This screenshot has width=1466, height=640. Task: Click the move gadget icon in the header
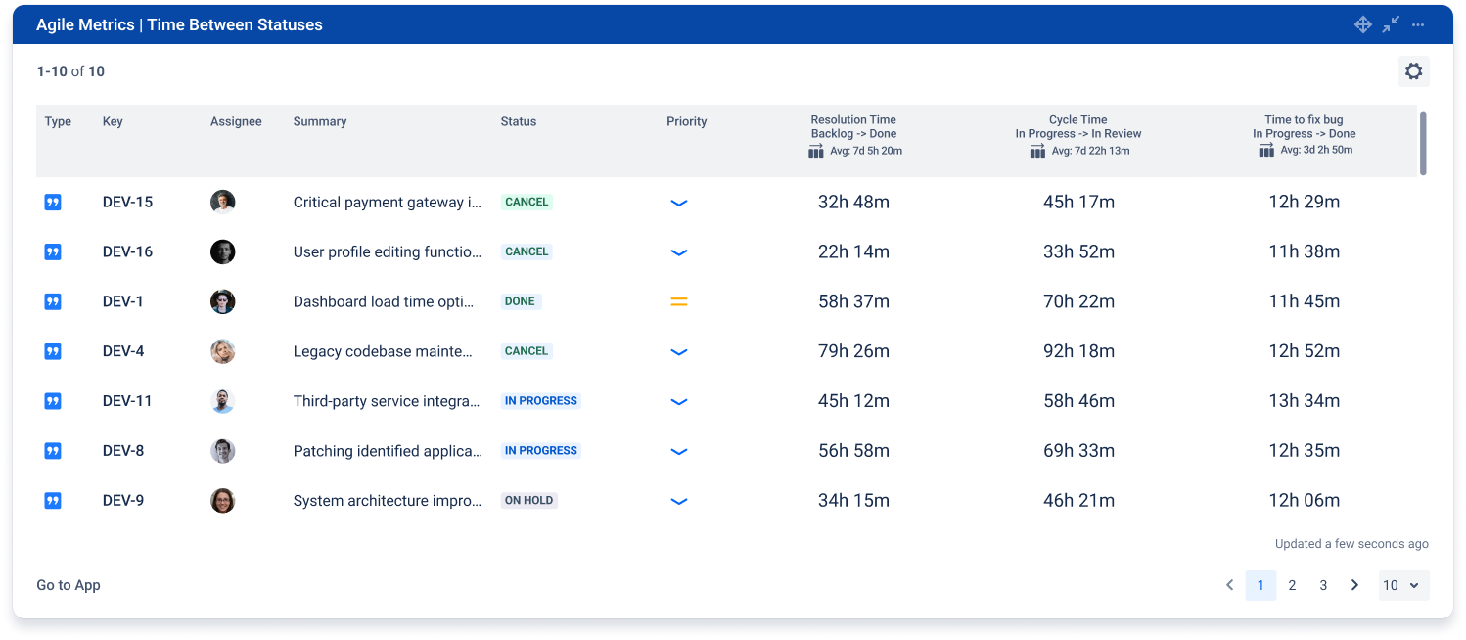(x=1363, y=24)
